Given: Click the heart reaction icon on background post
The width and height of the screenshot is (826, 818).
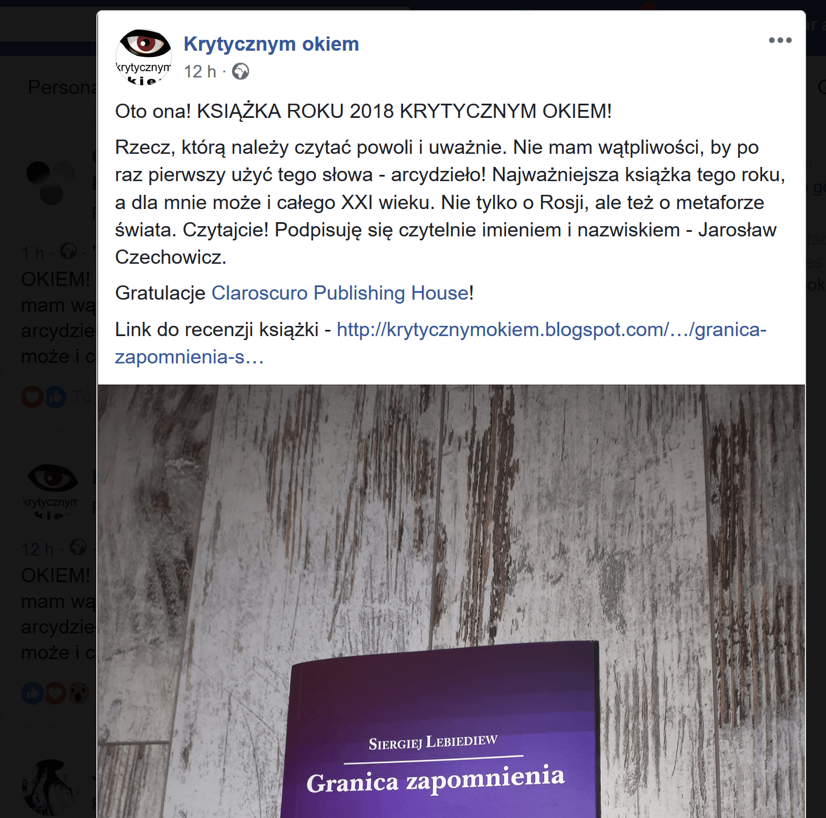Looking at the screenshot, I should pos(32,397).
